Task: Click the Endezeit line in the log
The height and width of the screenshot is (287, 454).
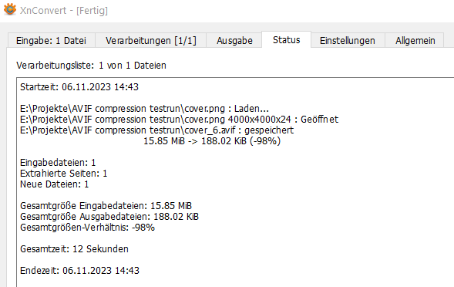Action: [79, 271]
